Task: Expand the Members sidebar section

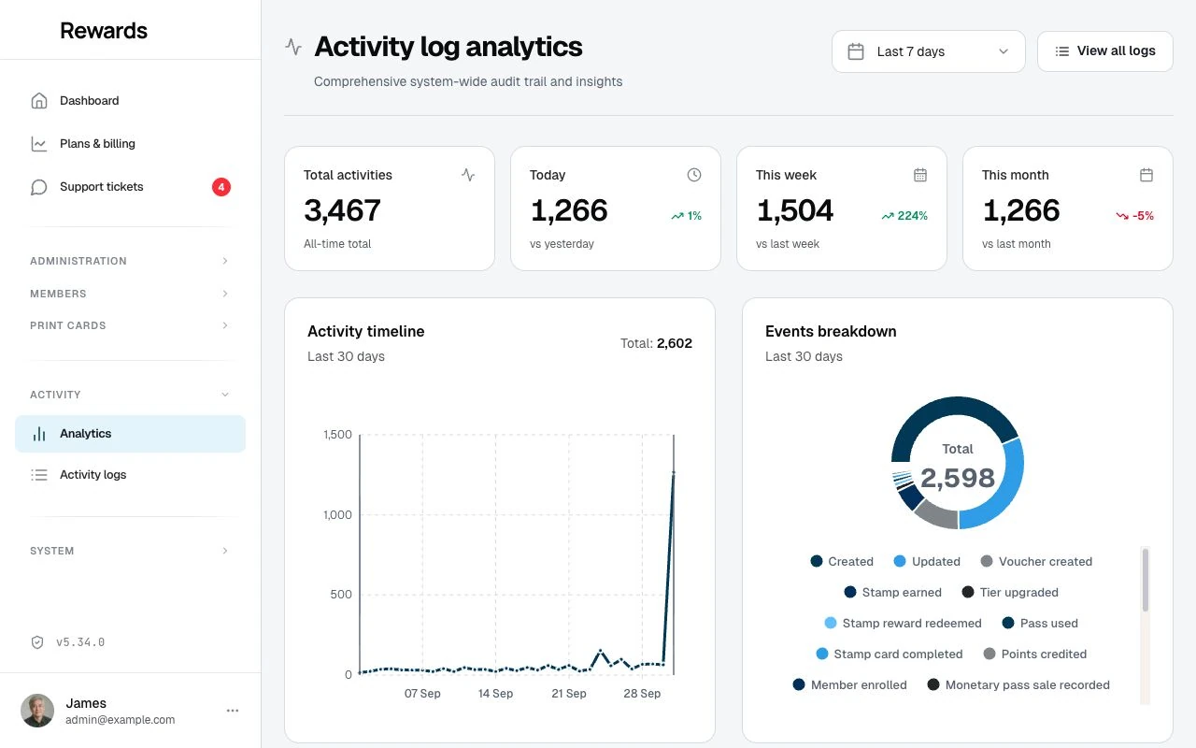Action: (x=130, y=294)
